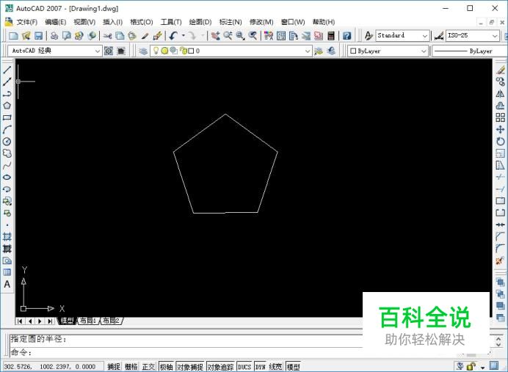This screenshot has height=372, width=508.
Task: Select the Arc drawing tool
Action: (7, 130)
